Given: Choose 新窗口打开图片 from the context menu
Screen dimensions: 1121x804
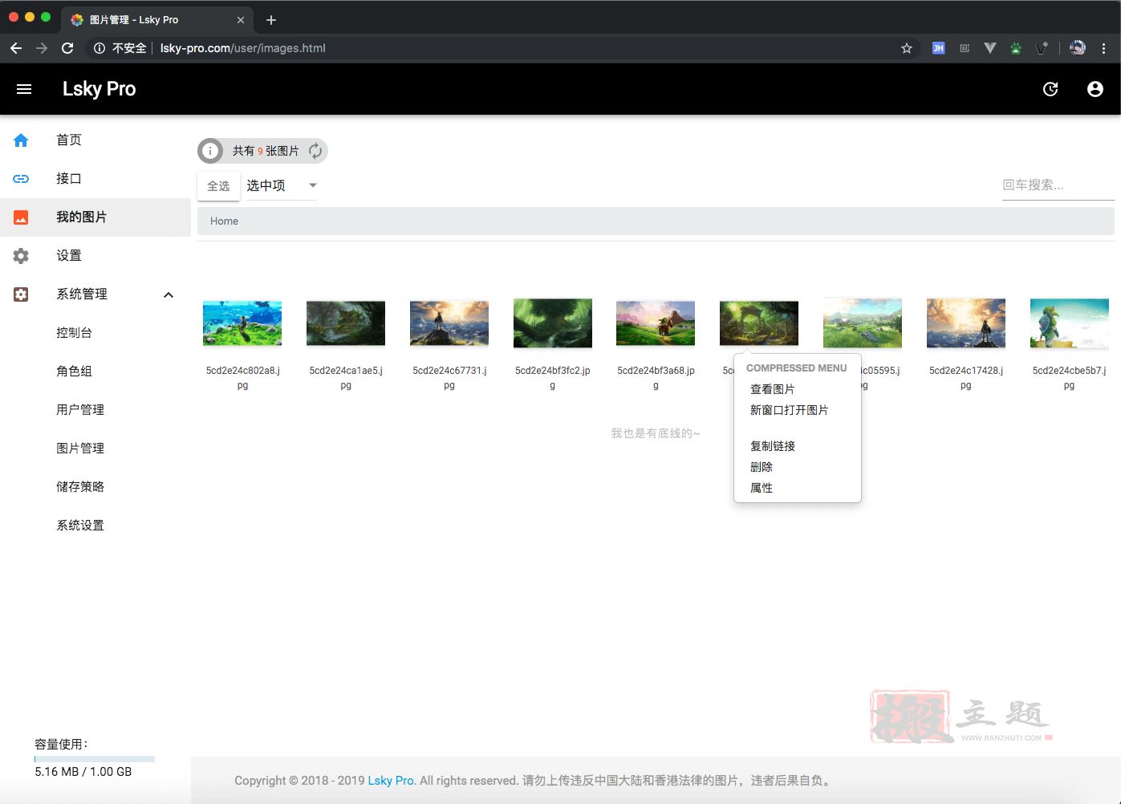Looking at the screenshot, I should pos(789,410).
